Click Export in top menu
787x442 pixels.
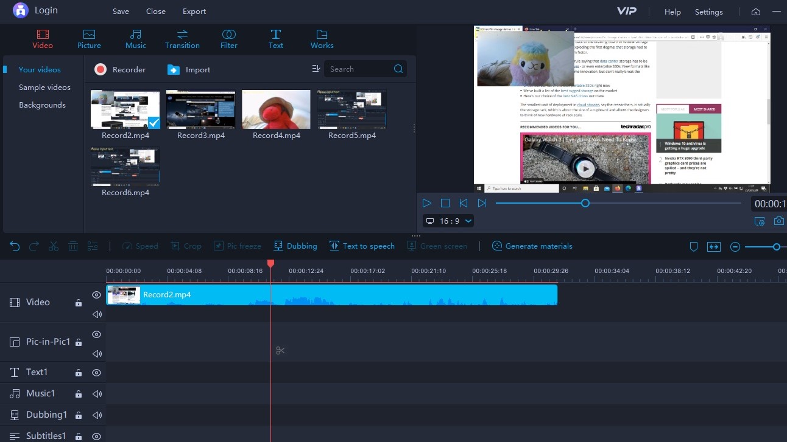click(x=194, y=12)
